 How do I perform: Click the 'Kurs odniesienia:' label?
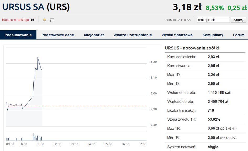click(181, 57)
